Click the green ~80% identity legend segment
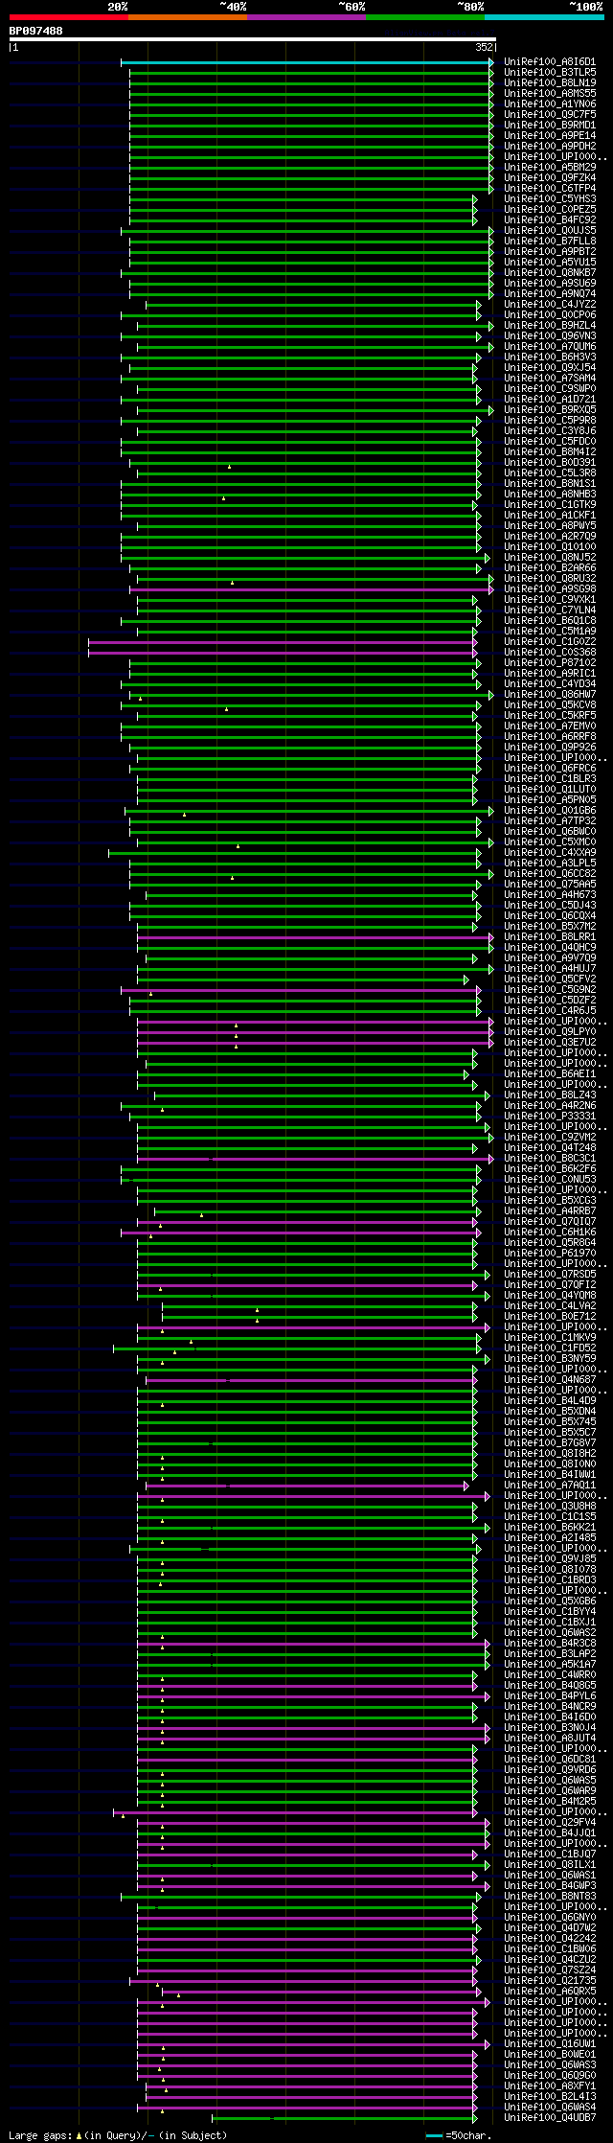Image resolution: width=613 pixels, height=2143 pixels. coord(424,17)
